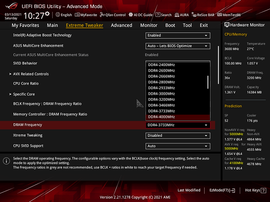Select the CPU Core Ratio row
This screenshot has height=202, width=270.
click(26, 83)
